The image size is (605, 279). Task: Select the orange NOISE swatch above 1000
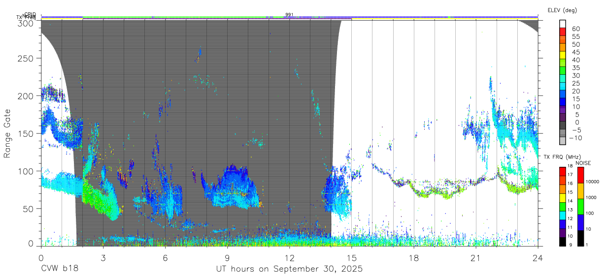point(580,190)
